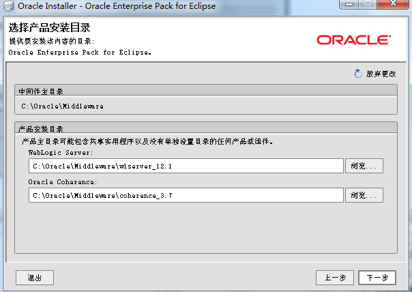Image resolution: width=412 pixels, height=292 pixels.
Task: Click the 选择产品安装目录 heading
Action: tap(49, 27)
